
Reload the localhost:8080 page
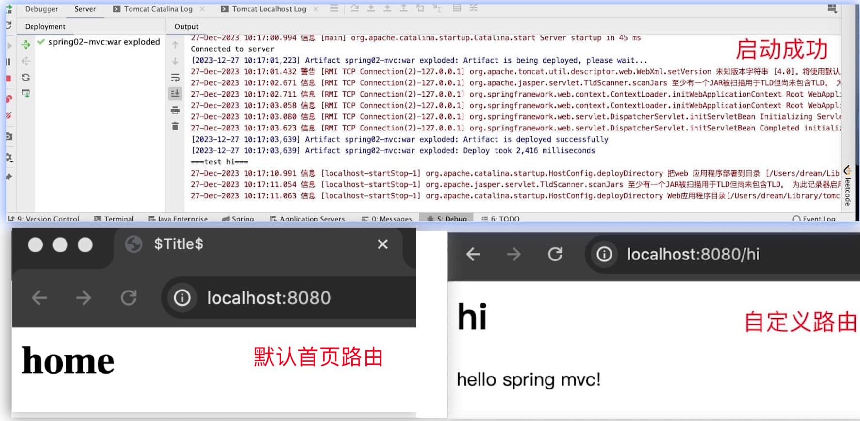pos(129,297)
